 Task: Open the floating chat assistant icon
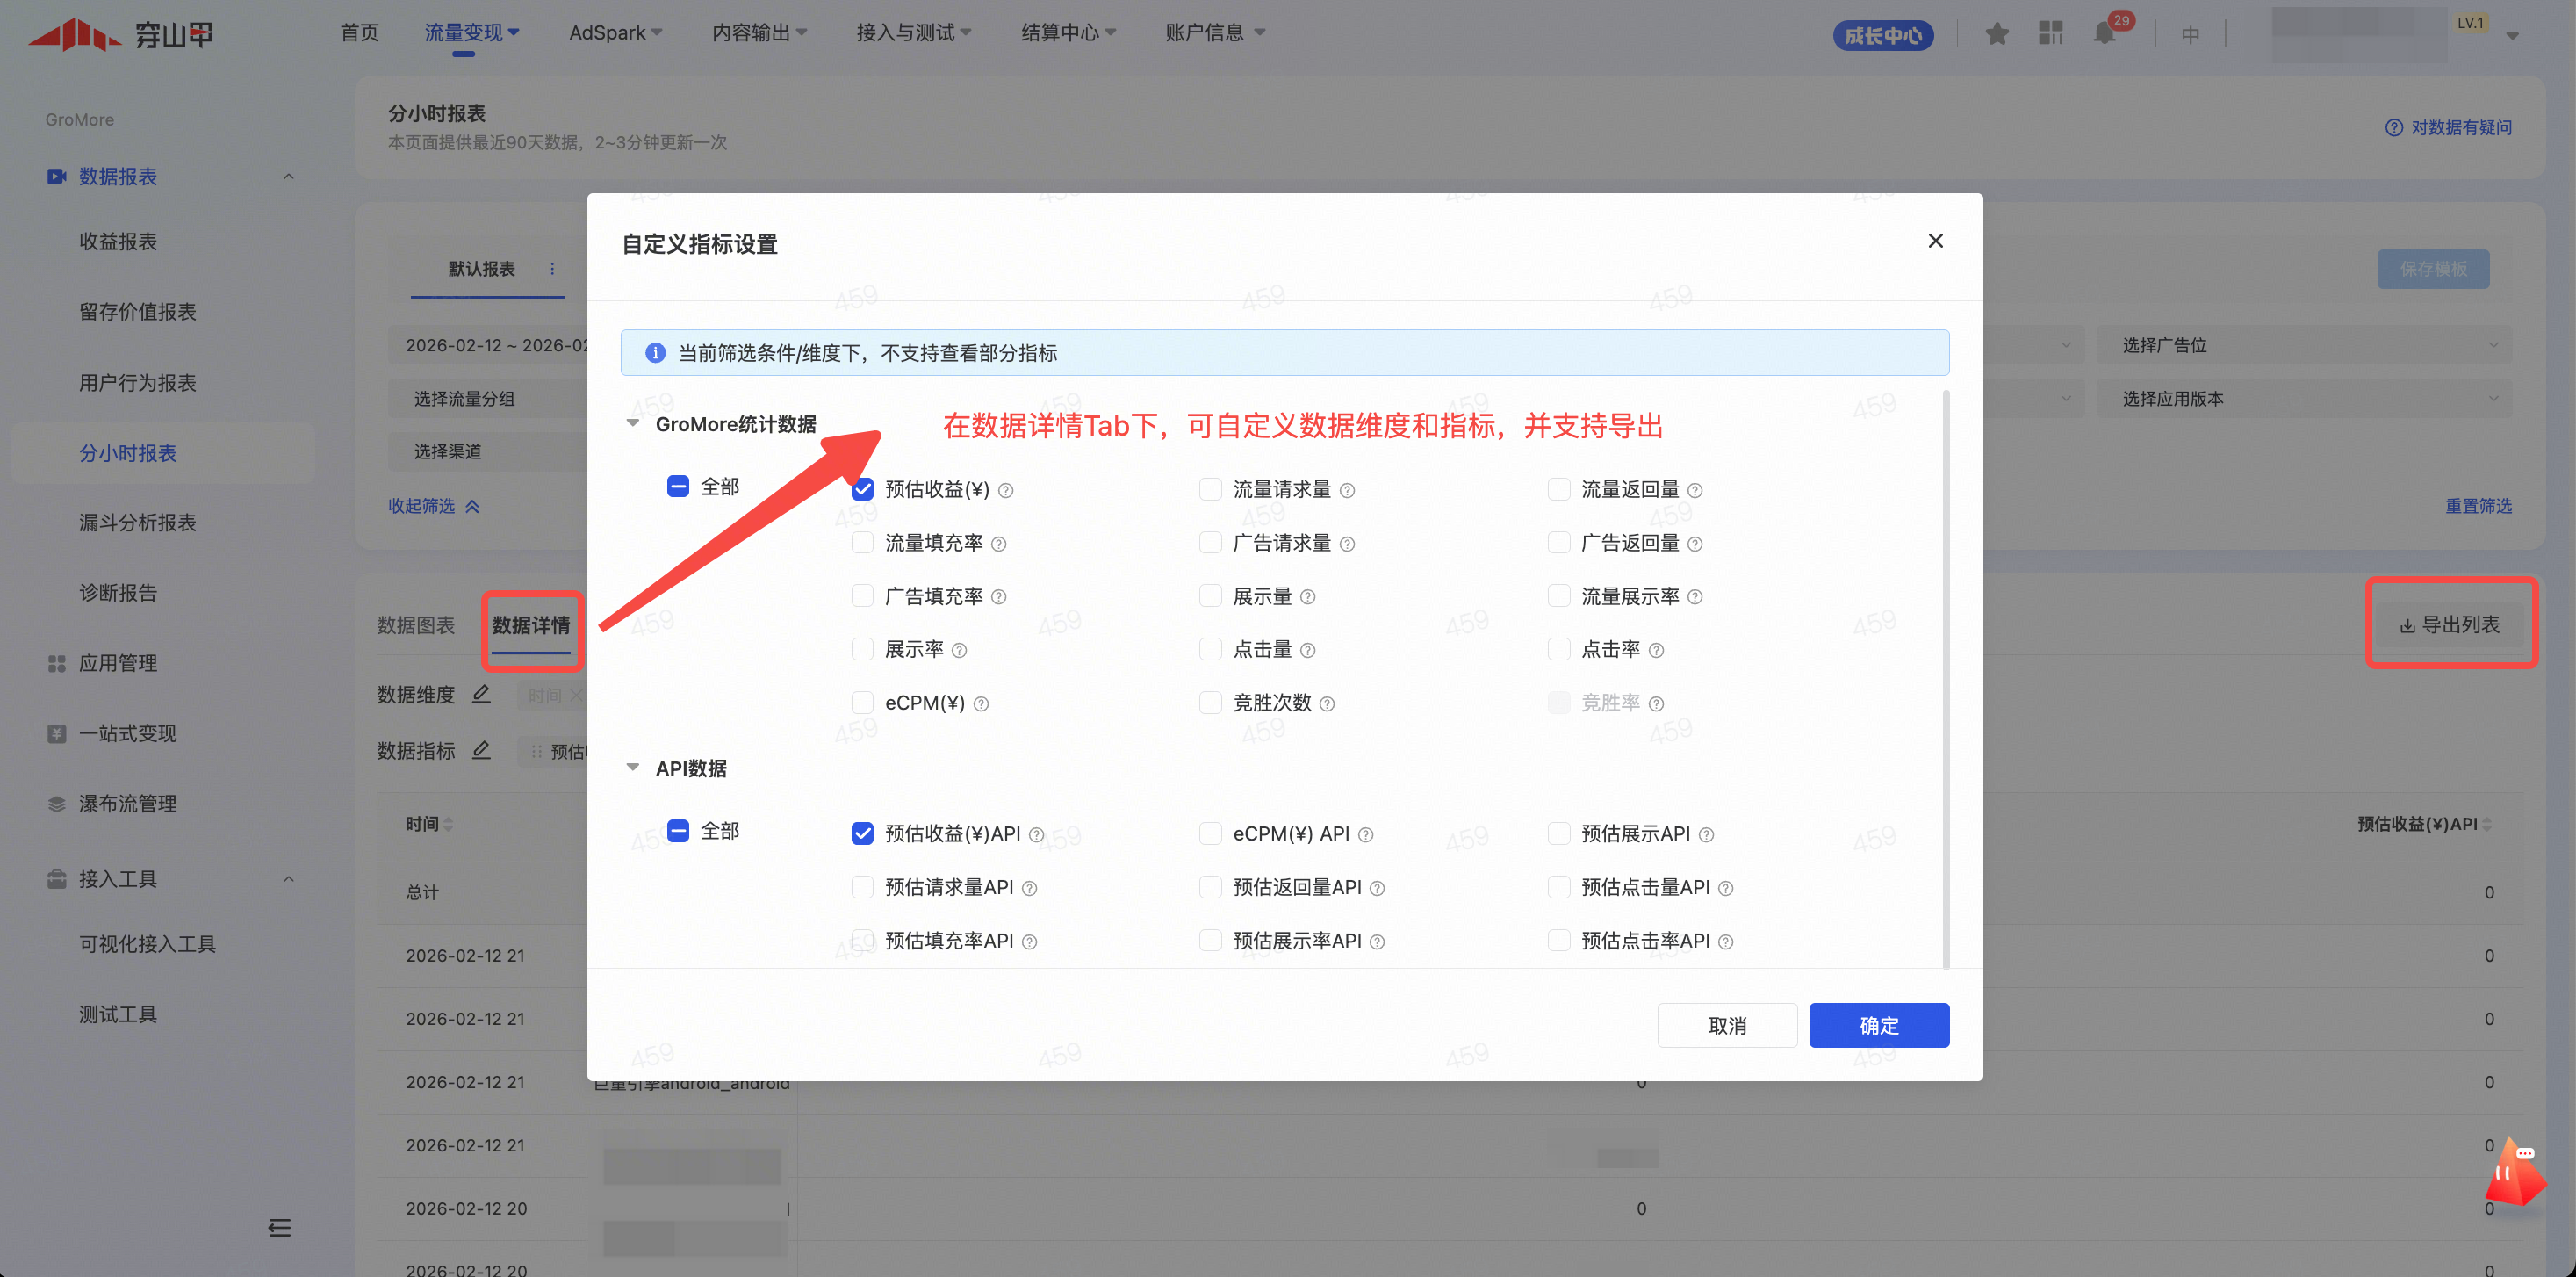(2515, 1174)
